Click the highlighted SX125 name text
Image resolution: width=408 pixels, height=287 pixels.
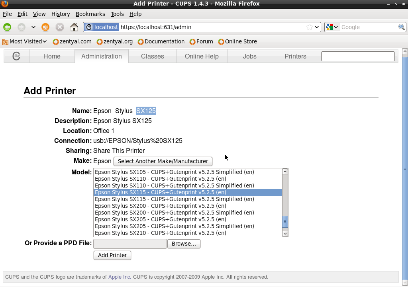146,111
